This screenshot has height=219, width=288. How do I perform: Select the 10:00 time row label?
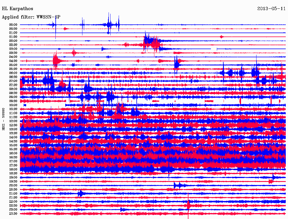coord(13,105)
